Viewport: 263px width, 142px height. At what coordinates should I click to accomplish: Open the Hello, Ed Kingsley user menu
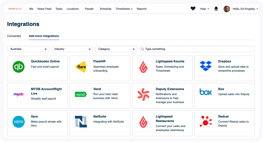[x=245, y=9]
